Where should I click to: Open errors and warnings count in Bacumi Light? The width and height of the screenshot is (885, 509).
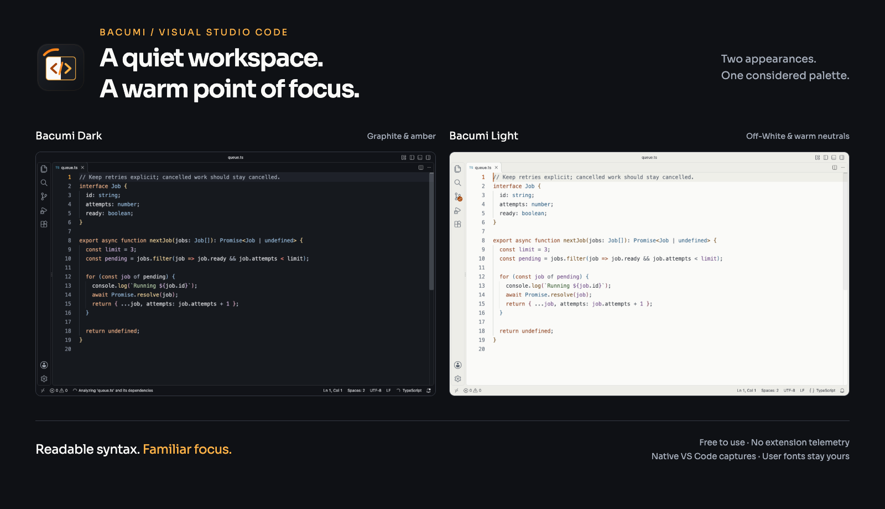[x=472, y=391]
